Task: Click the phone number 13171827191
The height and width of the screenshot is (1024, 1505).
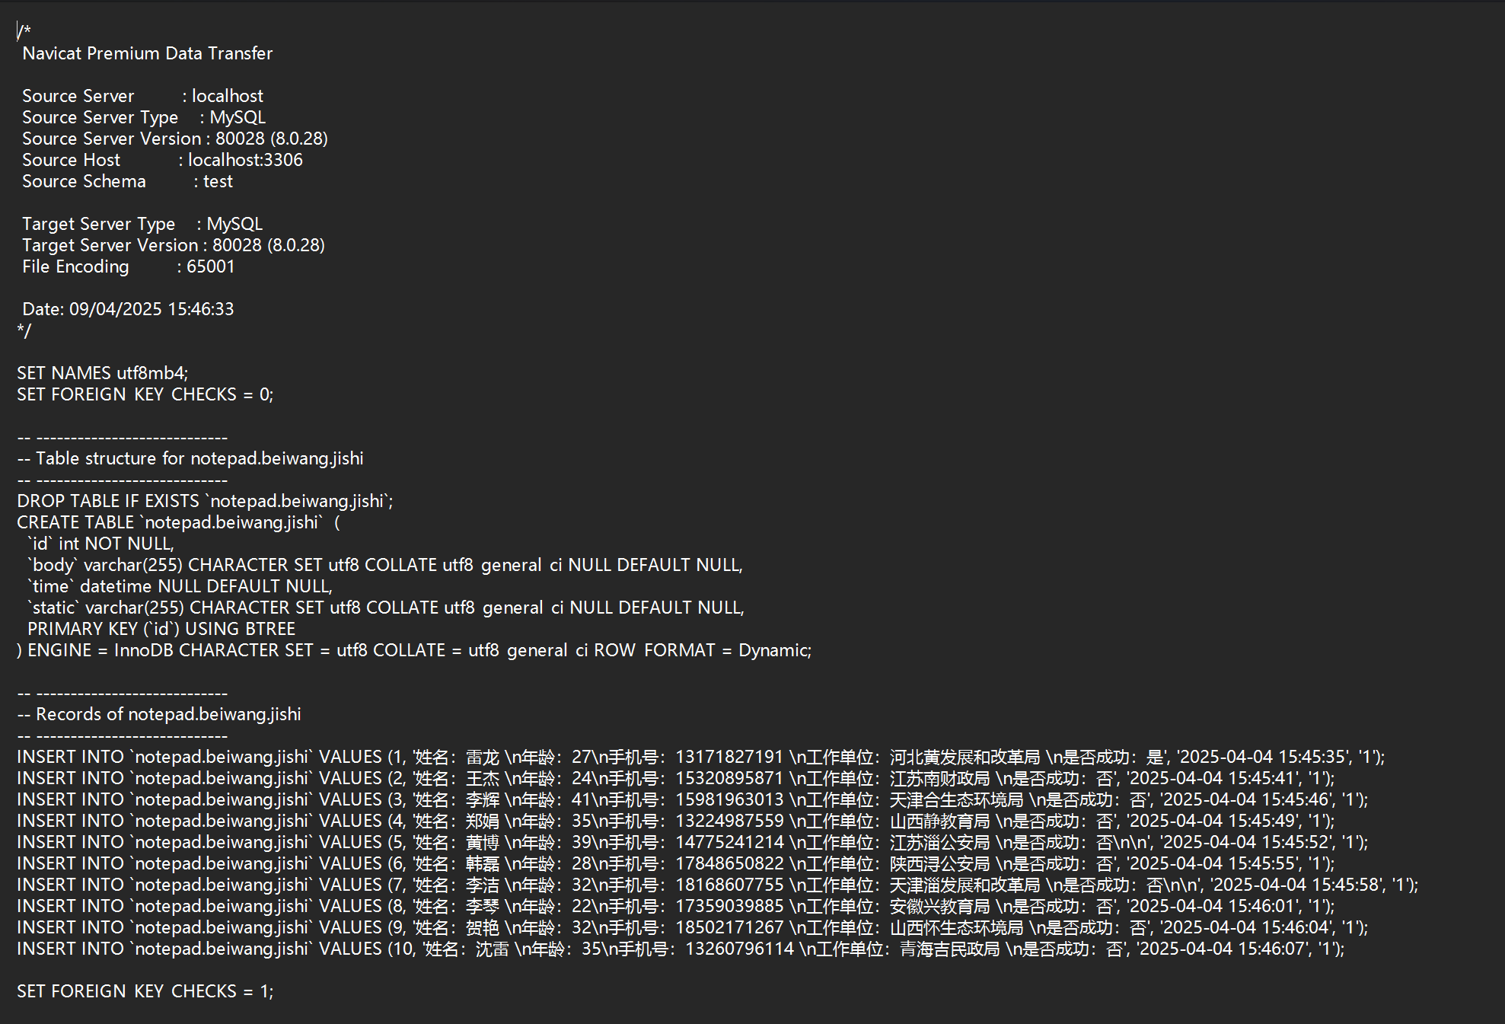Action: [x=729, y=757]
